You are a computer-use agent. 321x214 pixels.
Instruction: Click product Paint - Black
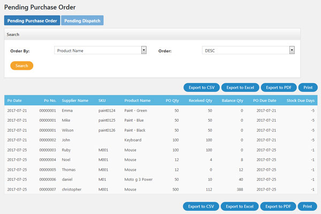coord(135,130)
